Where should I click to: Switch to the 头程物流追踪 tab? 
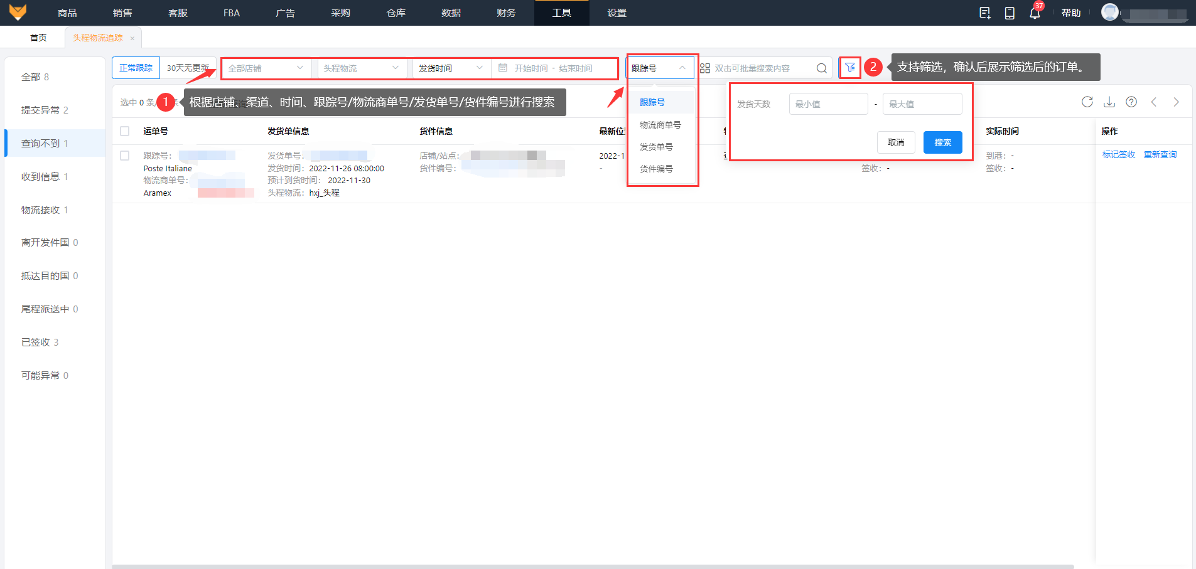[98, 38]
